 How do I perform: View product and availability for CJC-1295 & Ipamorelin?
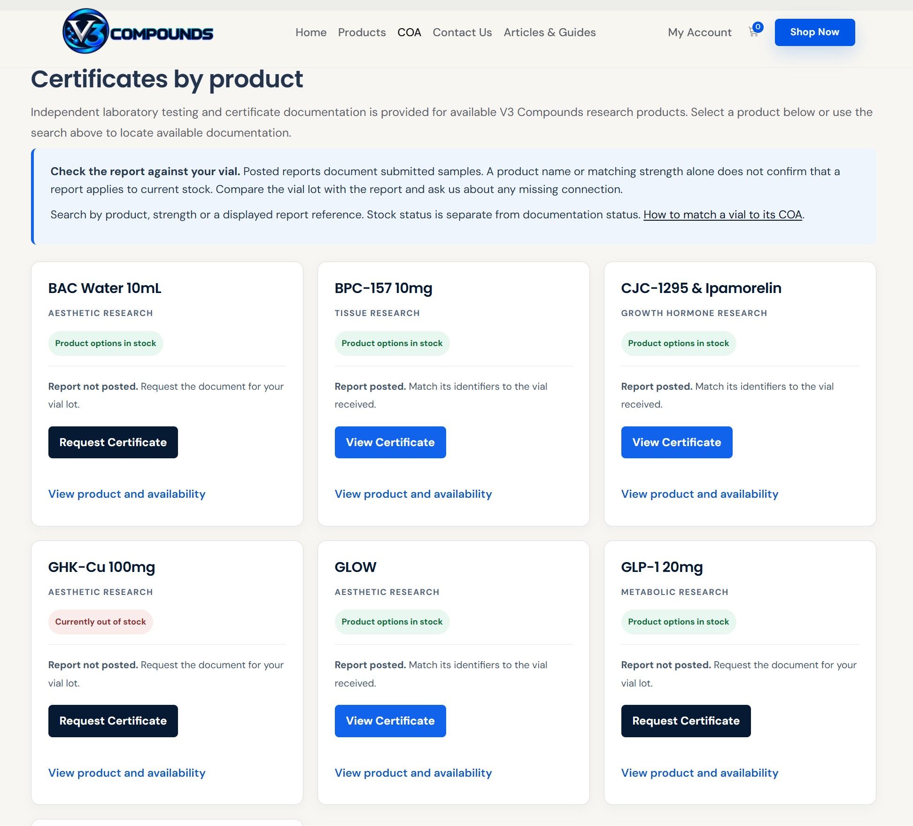pos(700,494)
